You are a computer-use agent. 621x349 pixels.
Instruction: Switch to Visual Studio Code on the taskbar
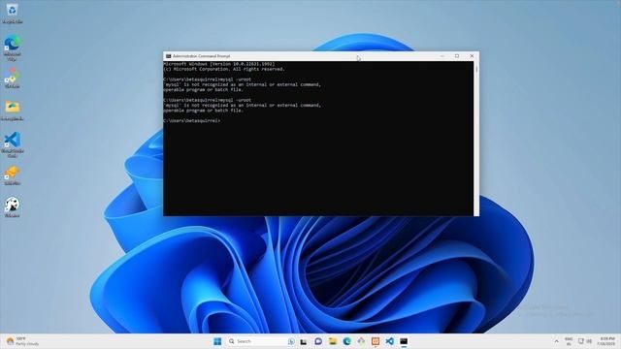pyautogui.click(x=390, y=341)
